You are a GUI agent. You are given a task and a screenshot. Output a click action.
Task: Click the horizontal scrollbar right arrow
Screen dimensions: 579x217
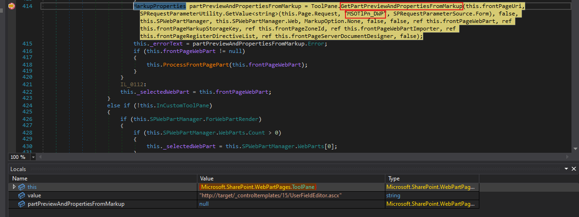point(568,157)
